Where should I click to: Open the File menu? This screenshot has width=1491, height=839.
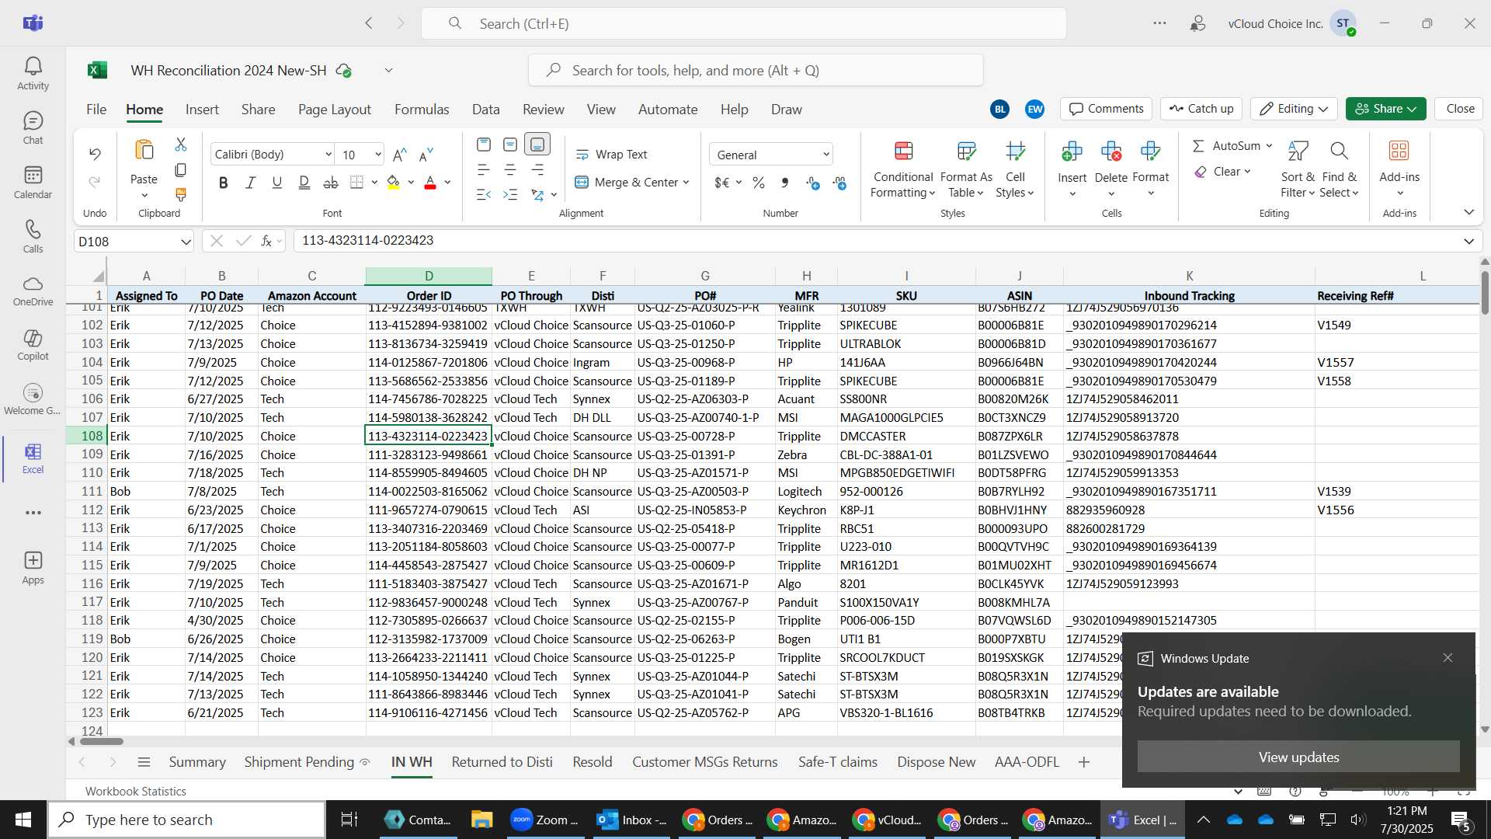pyautogui.click(x=96, y=110)
